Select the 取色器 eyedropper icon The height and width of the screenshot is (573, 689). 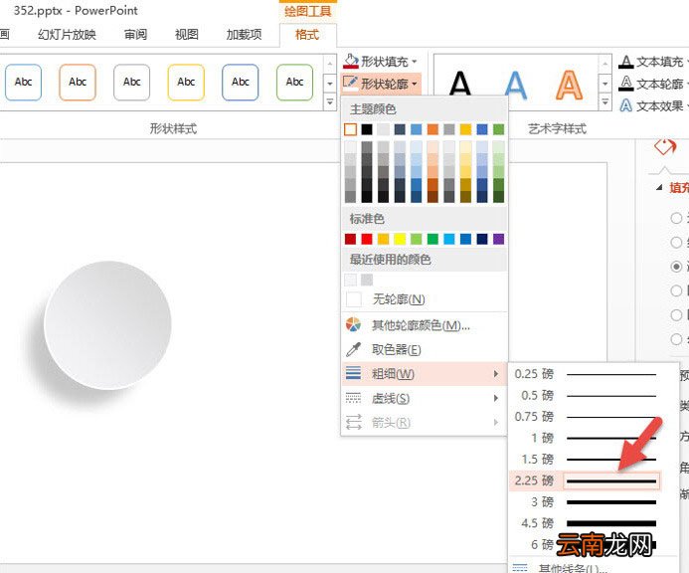pyautogui.click(x=353, y=349)
